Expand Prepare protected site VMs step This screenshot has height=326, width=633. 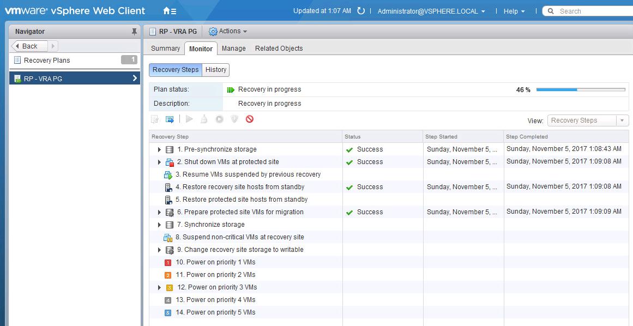(160, 212)
